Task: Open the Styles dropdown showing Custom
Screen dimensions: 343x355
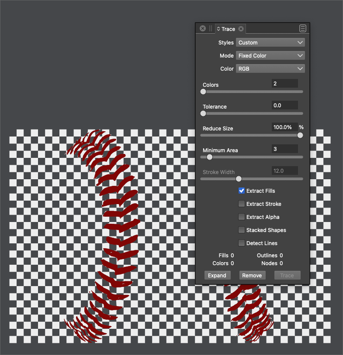Action: tap(270, 43)
